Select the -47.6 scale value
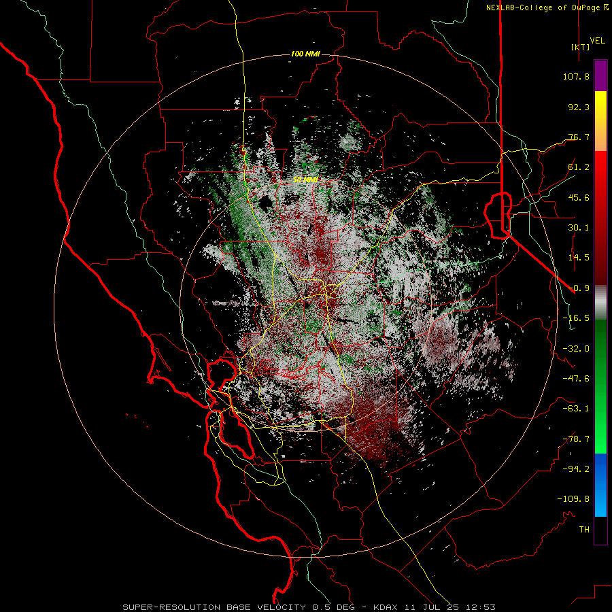This screenshot has height=612, width=612. (576, 379)
